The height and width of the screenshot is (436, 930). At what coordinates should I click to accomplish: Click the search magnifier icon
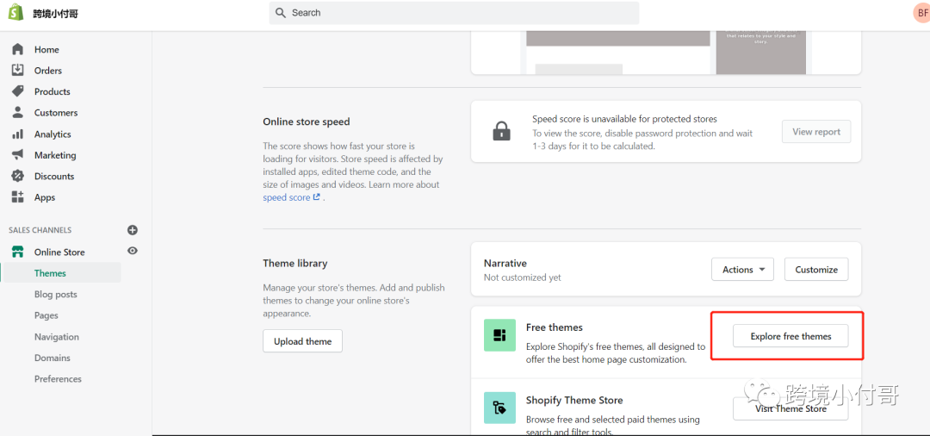281,12
